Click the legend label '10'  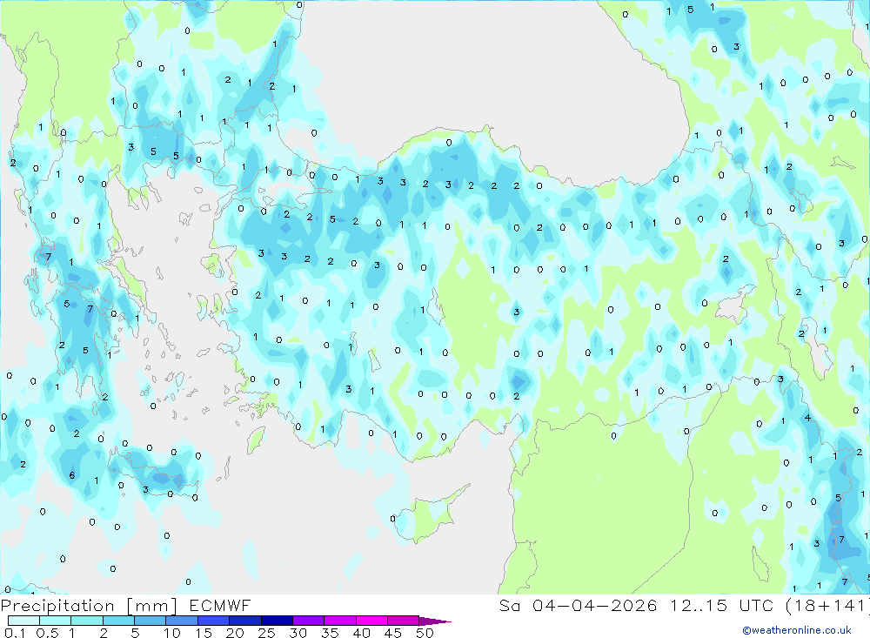(172, 633)
